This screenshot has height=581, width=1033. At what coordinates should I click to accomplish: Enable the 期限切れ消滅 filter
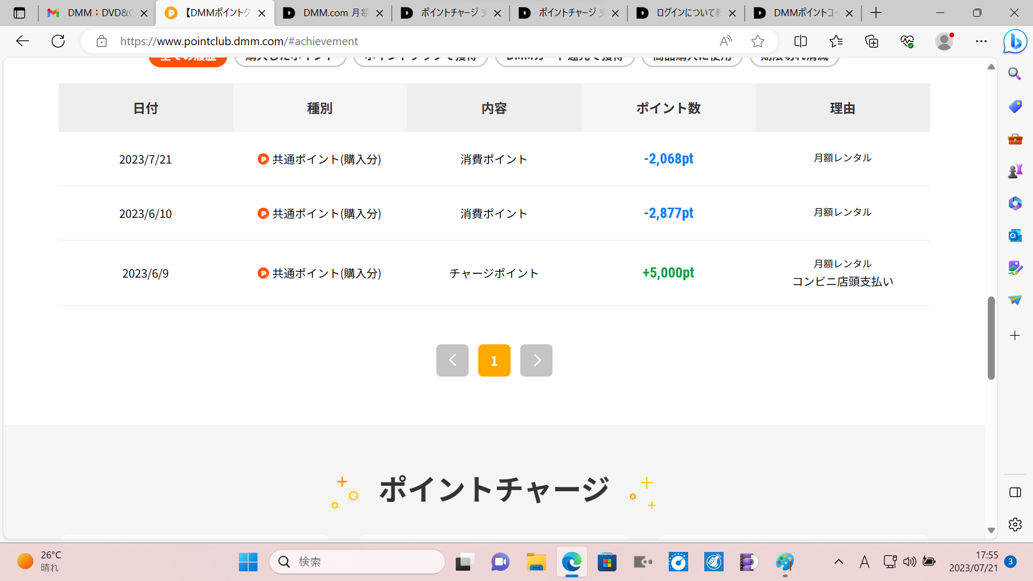(794, 58)
